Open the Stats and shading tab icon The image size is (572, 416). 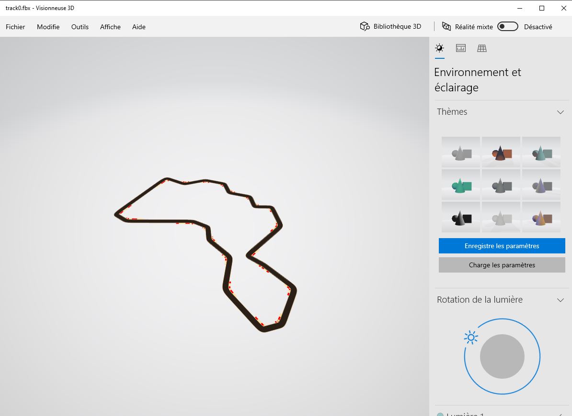point(461,48)
